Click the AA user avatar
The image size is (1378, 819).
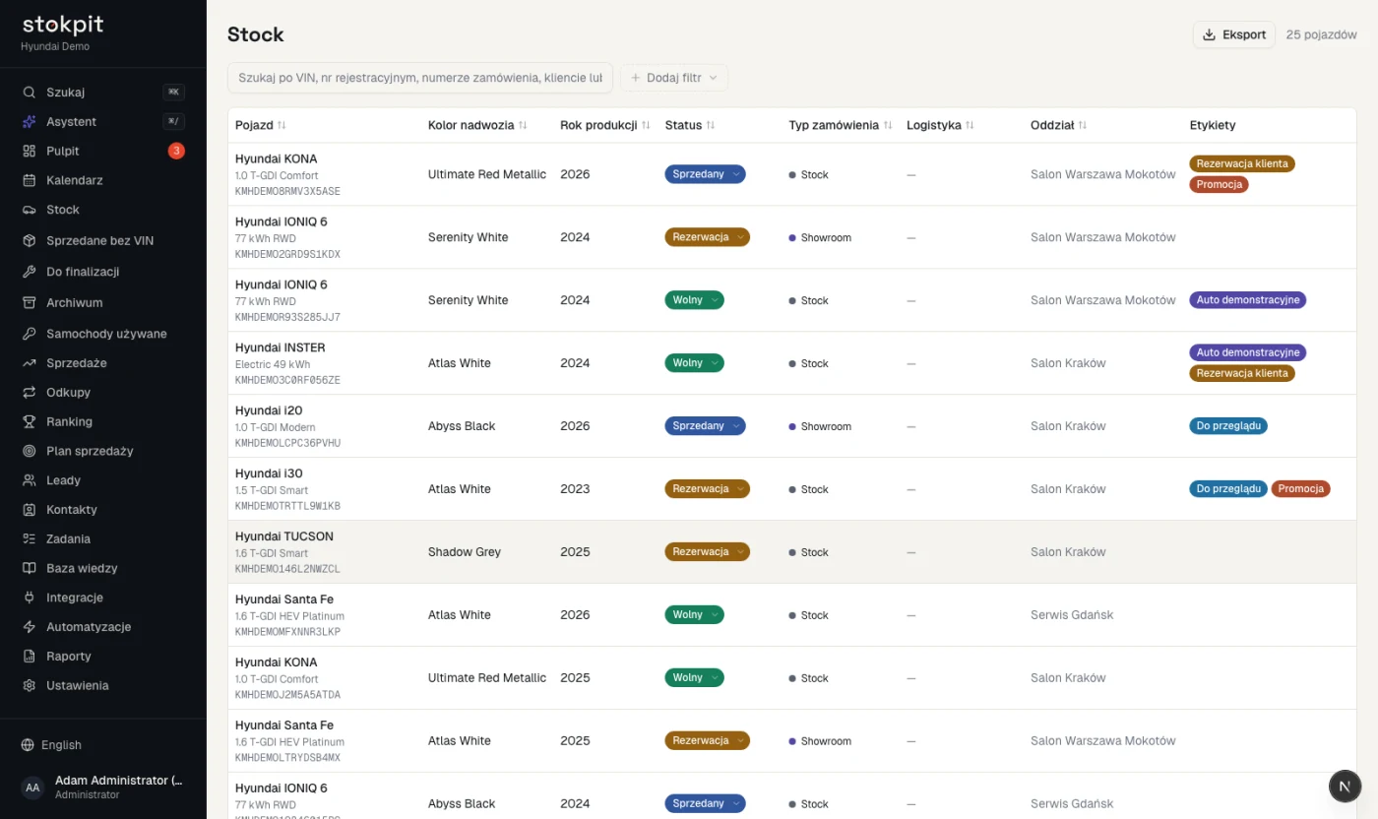tap(32, 787)
